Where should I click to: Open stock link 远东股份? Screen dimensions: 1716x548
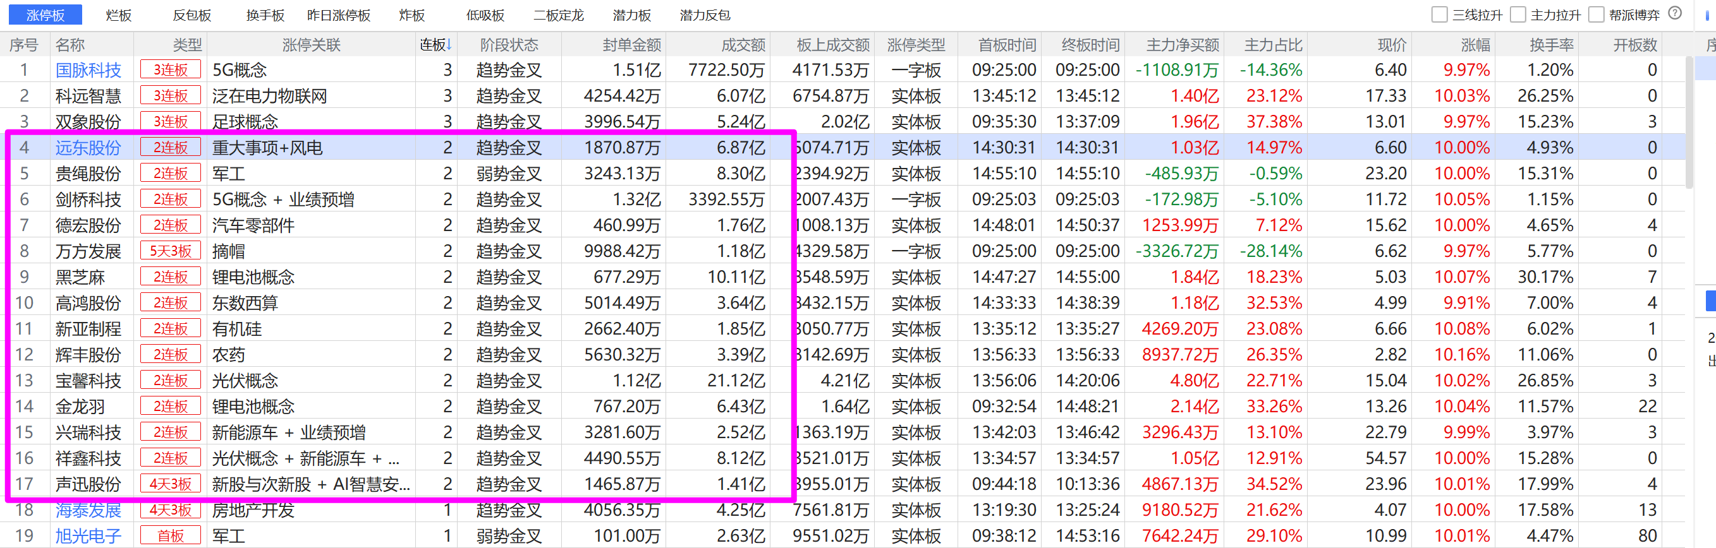[88, 148]
